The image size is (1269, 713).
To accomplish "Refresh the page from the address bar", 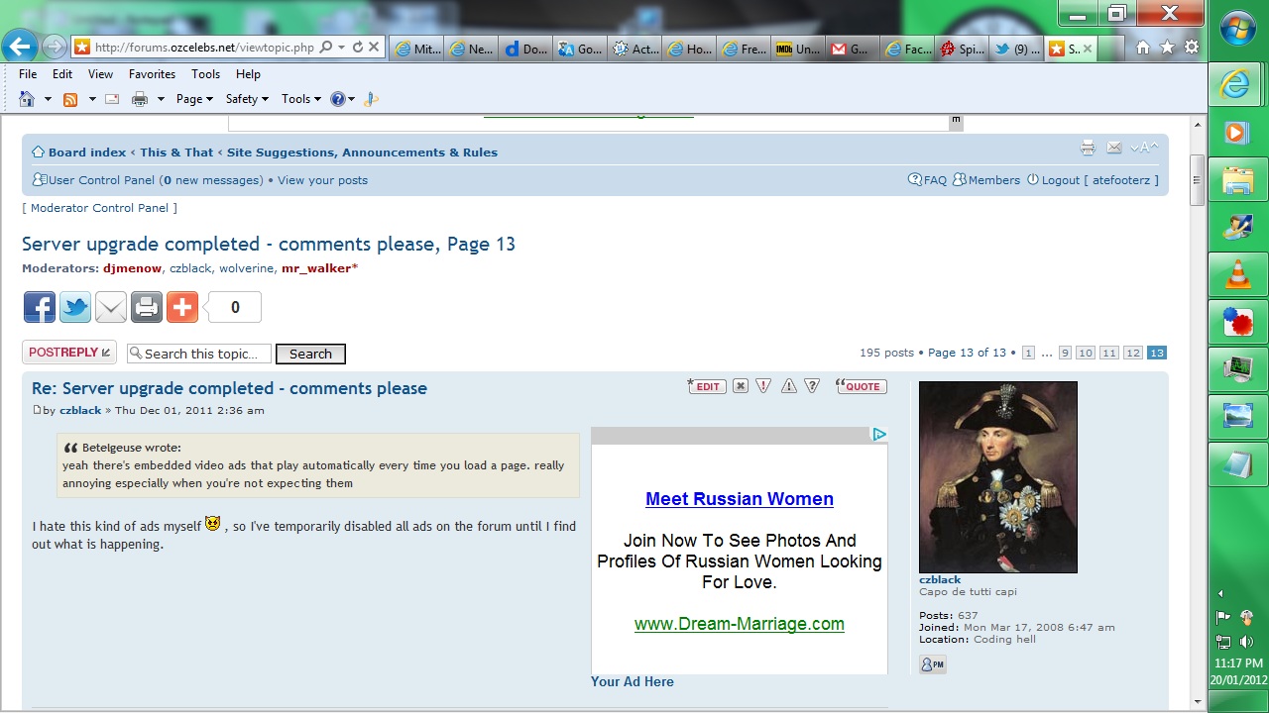I will pyautogui.click(x=358, y=47).
